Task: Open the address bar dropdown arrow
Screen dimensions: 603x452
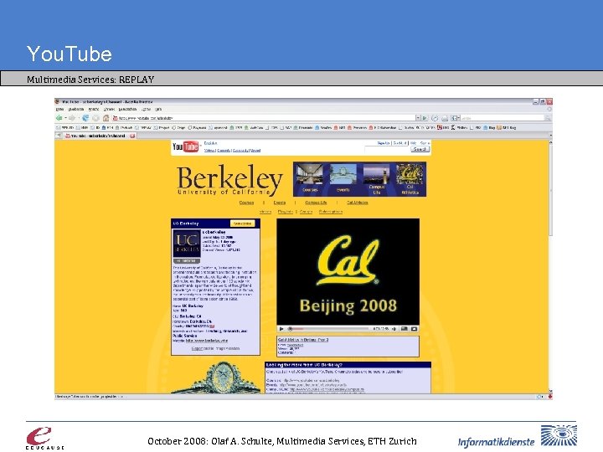Action: coord(418,118)
